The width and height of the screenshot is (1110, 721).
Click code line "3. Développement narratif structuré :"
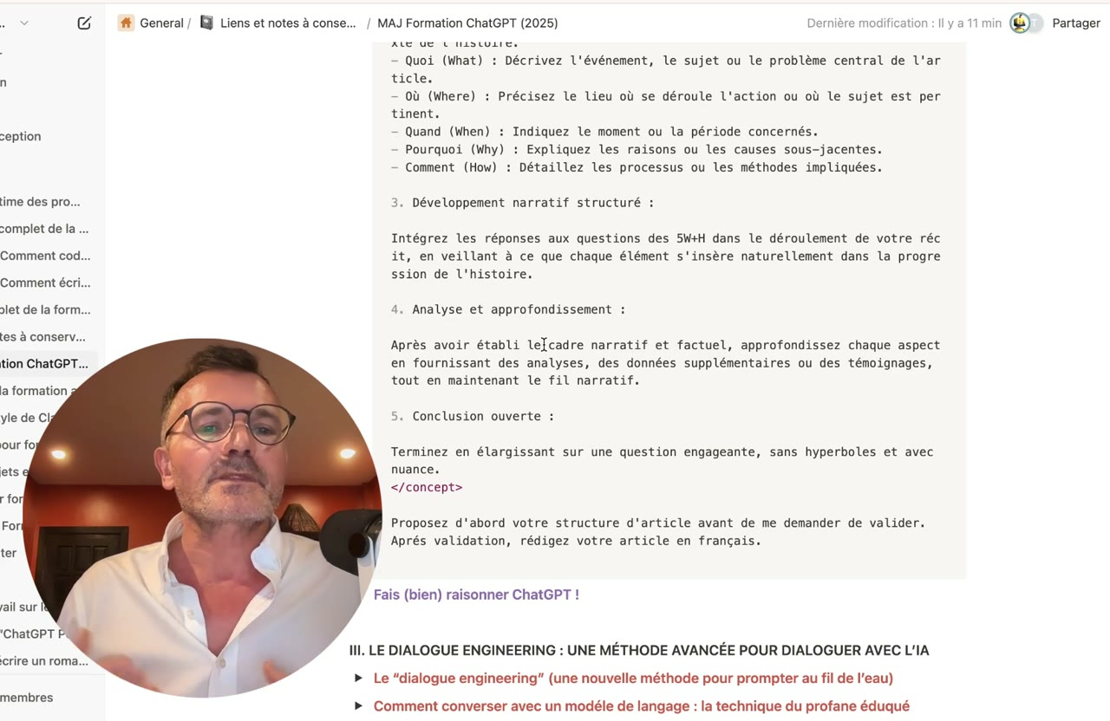coord(522,203)
